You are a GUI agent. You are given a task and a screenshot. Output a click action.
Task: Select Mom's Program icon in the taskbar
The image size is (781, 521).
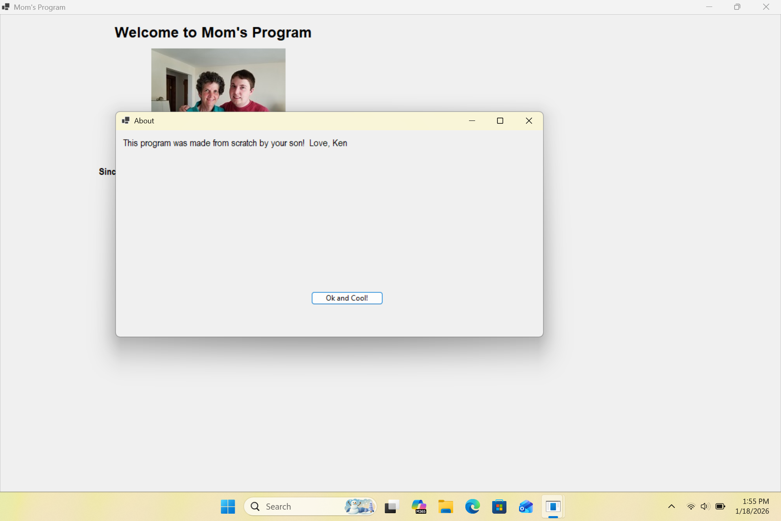coord(553,506)
